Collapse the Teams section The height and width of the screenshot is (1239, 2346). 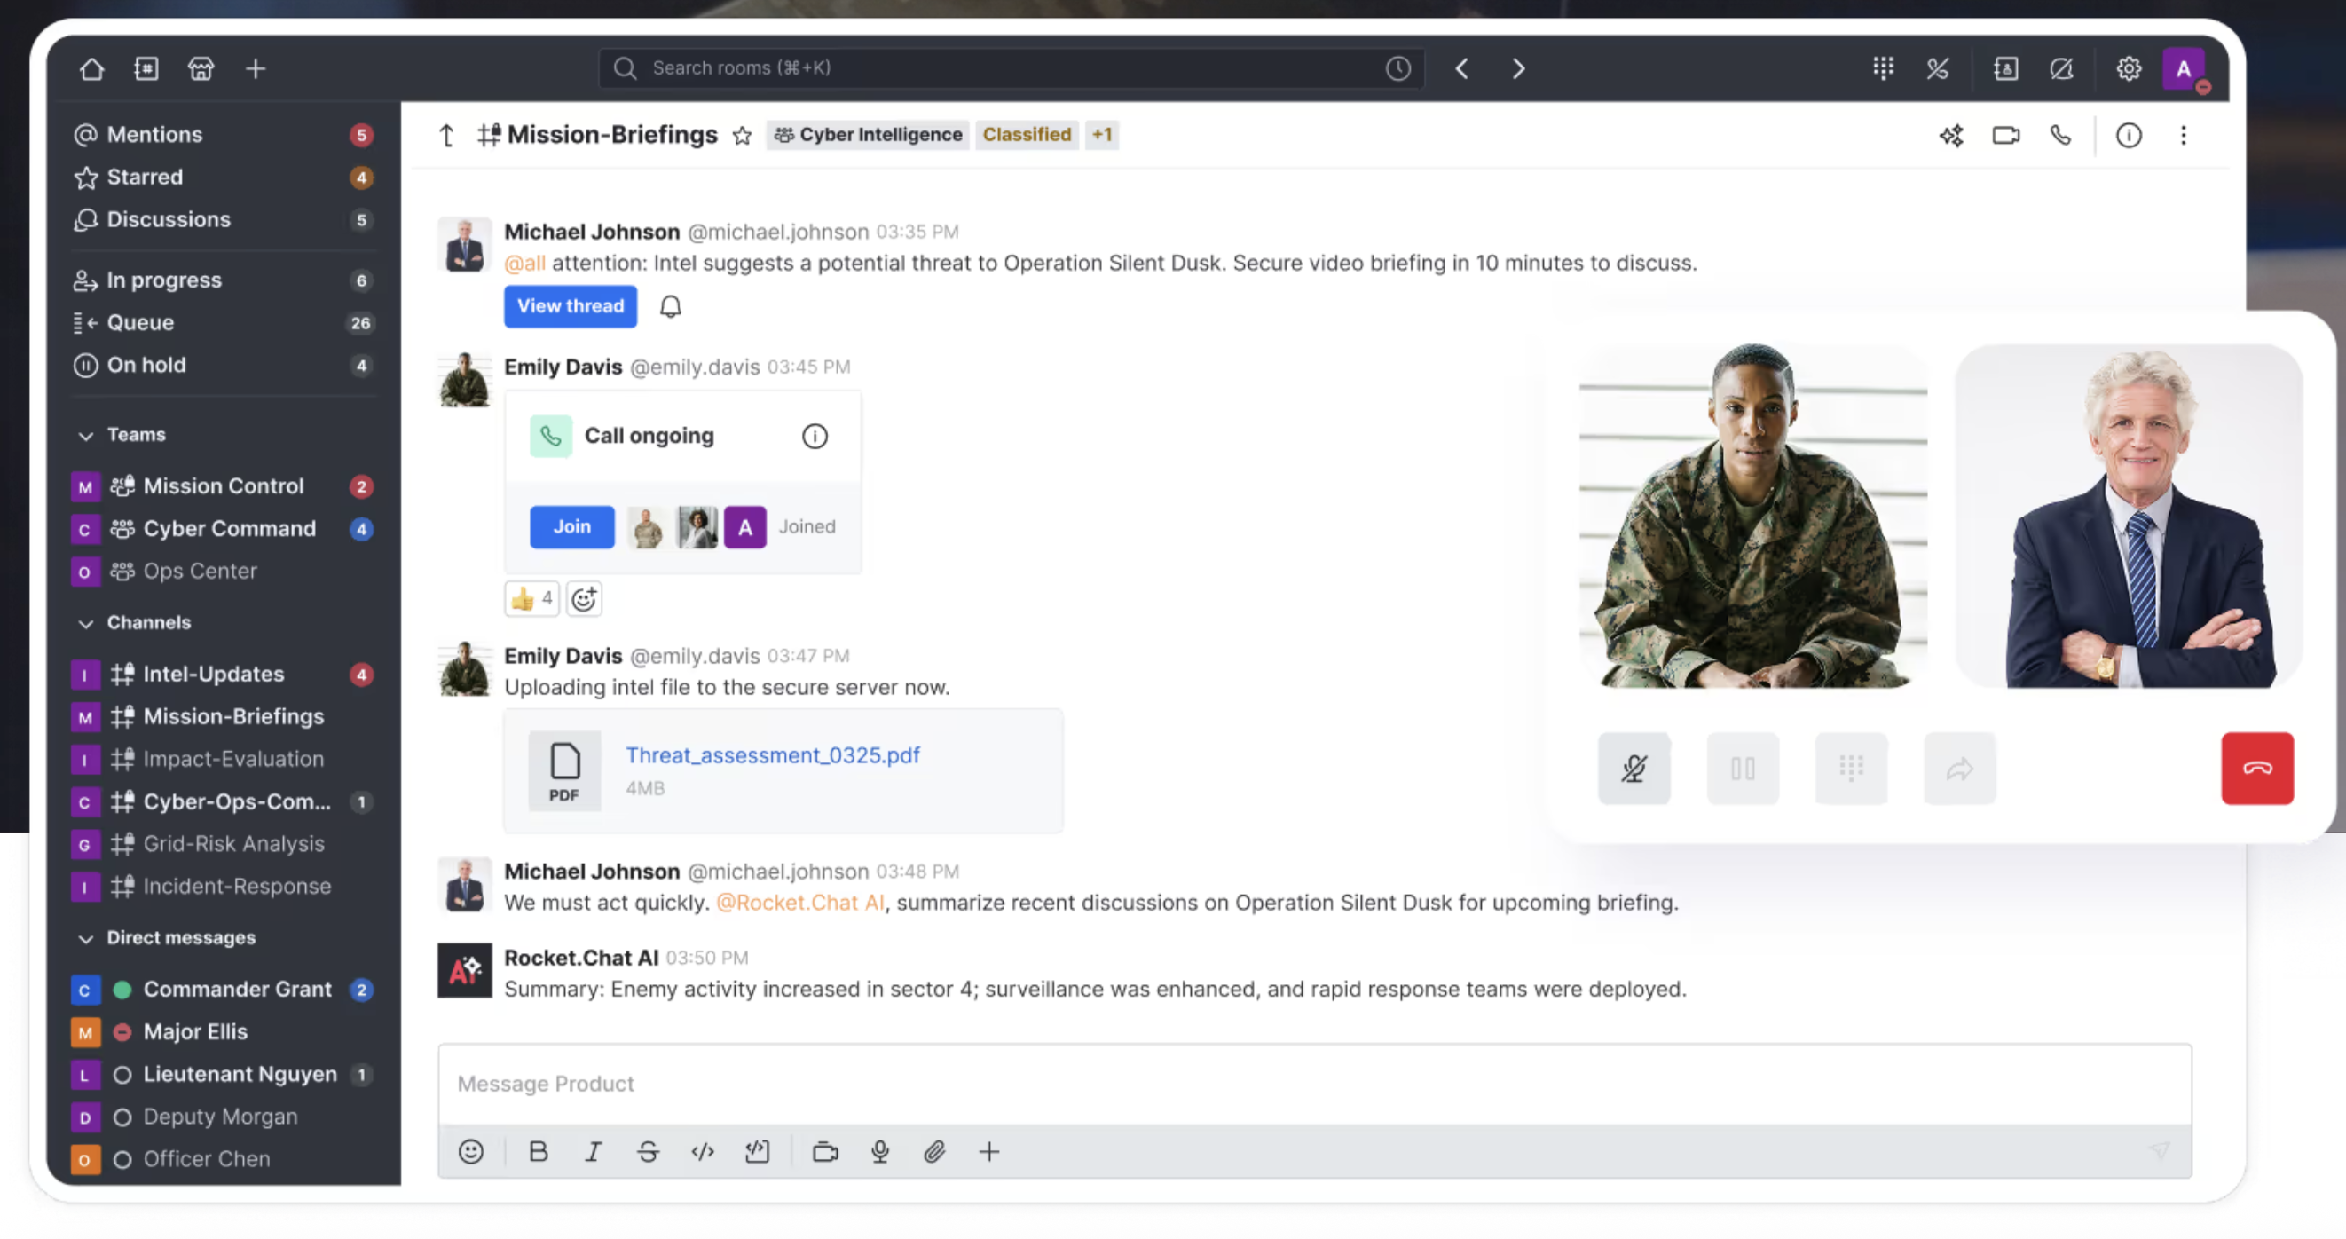85,436
